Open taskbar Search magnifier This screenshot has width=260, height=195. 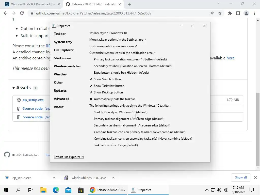(18, 190)
